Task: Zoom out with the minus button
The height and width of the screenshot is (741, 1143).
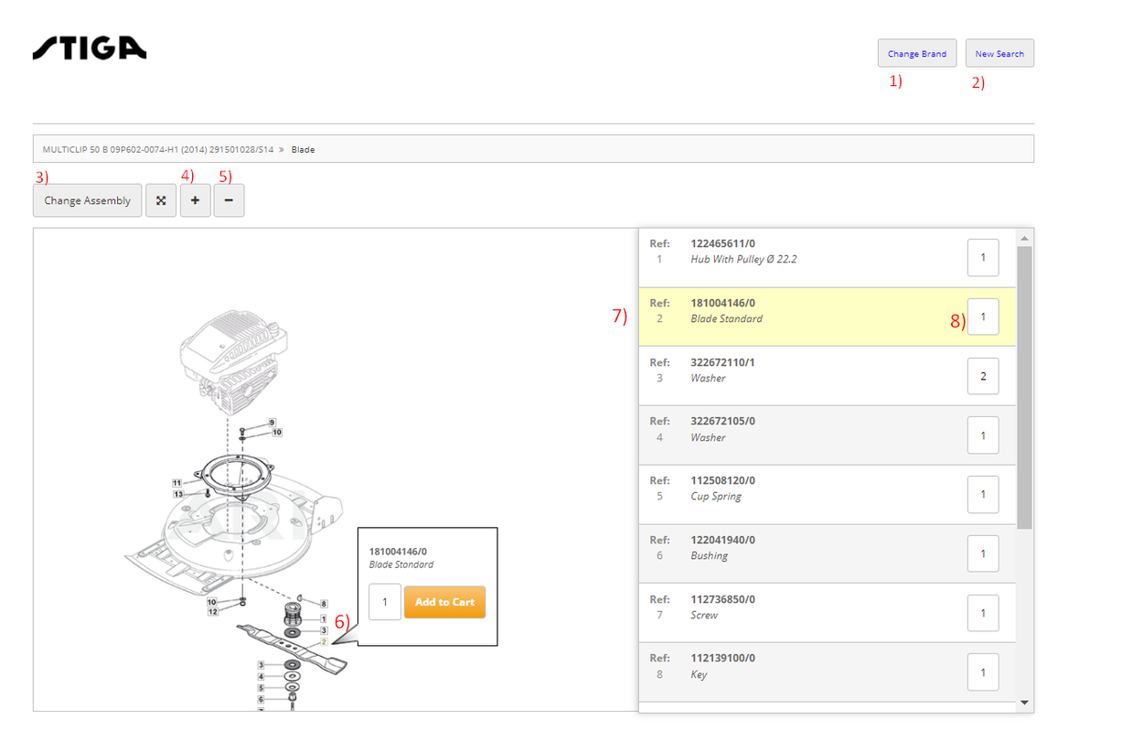Action: tap(229, 201)
